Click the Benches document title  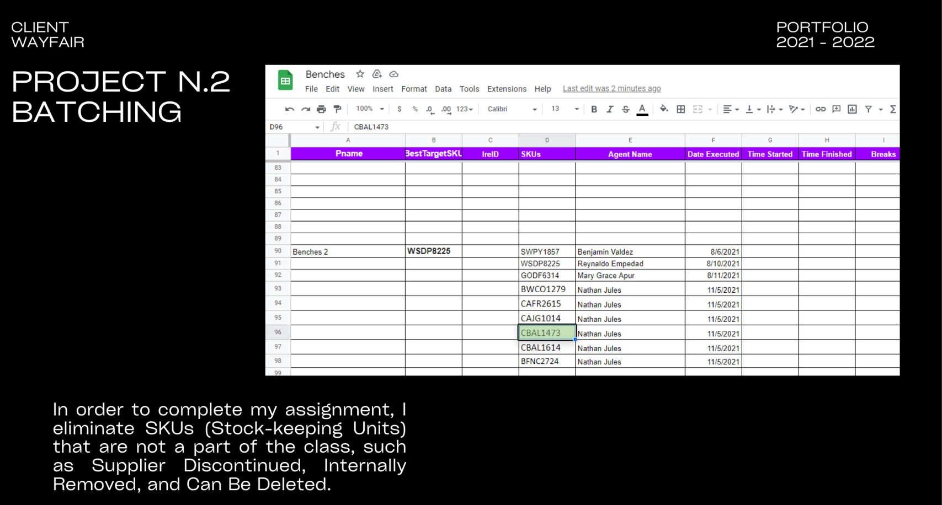click(325, 74)
